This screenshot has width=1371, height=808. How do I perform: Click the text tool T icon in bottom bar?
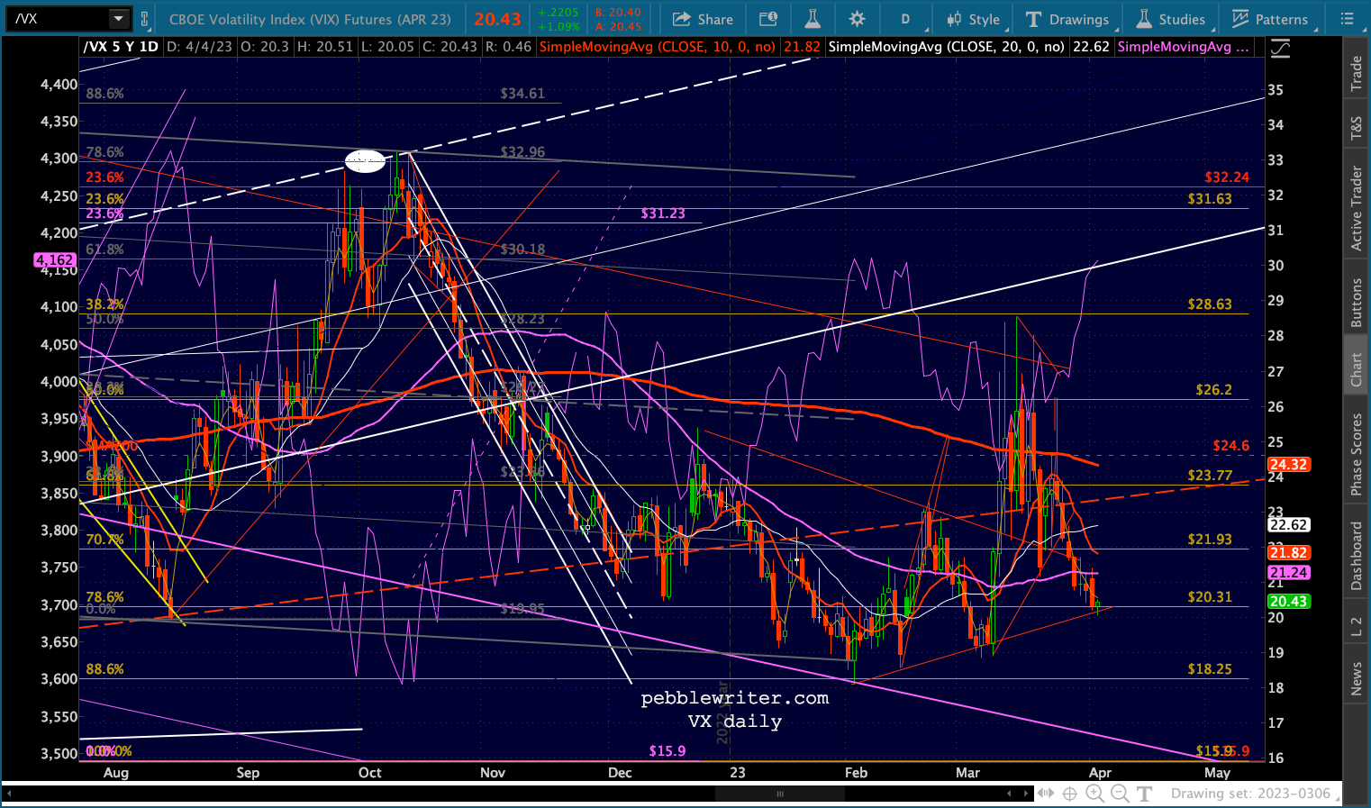1144,794
